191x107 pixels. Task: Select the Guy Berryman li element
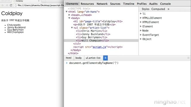pos(92,37)
